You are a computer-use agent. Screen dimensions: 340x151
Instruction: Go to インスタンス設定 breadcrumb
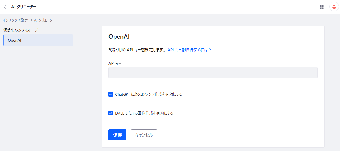pyautogui.click(x=15, y=20)
